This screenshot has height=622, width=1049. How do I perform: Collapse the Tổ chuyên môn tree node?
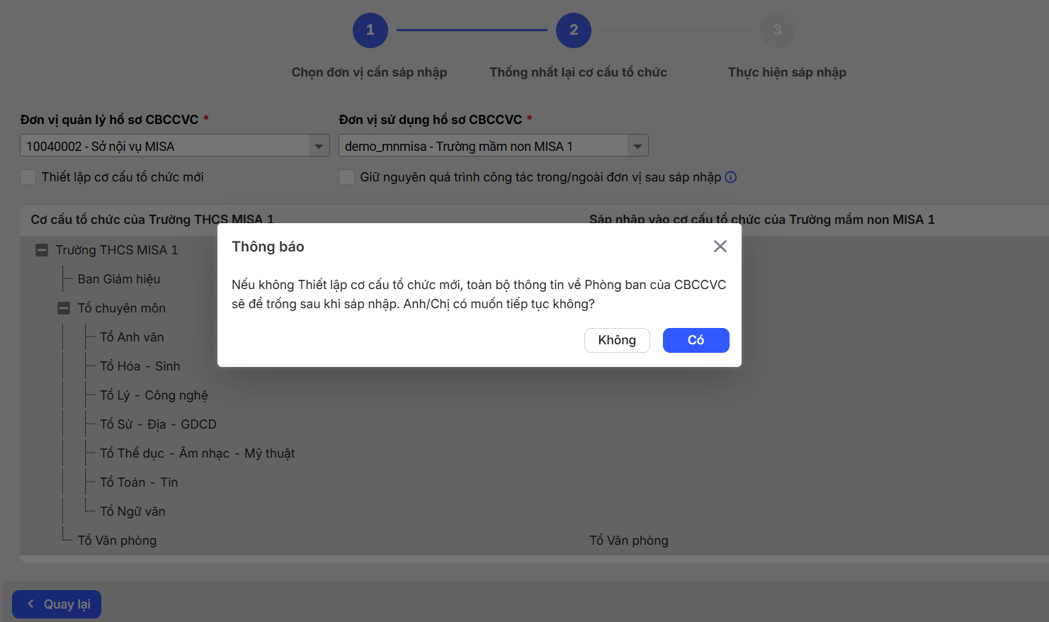tap(64, 308)
